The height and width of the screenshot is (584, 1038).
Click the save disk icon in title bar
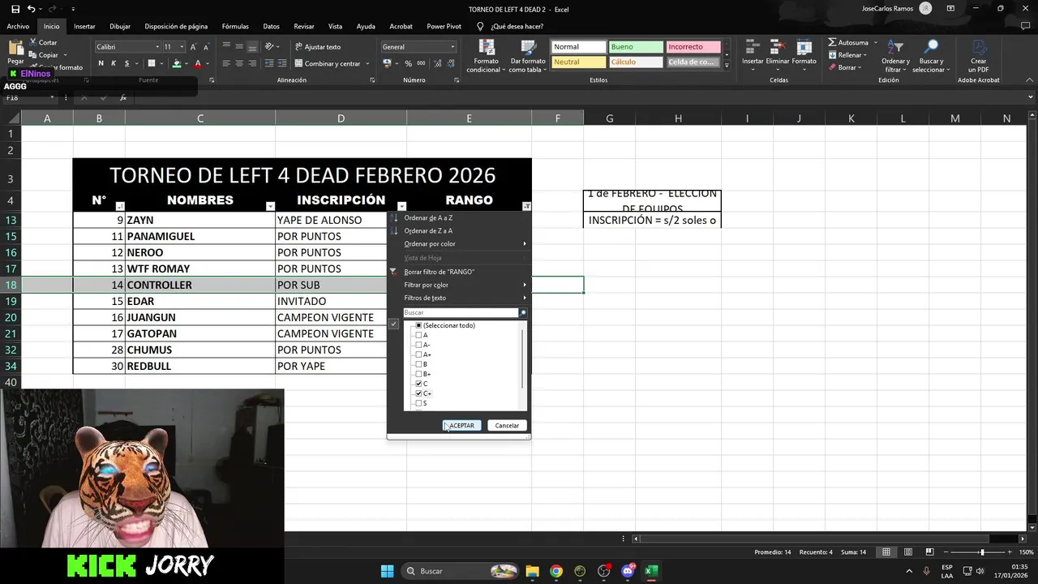pyautogui.click(x=15, y=9)
